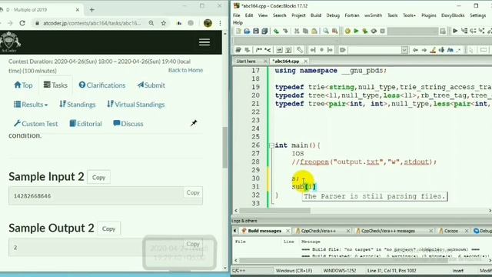The height and width of the screenshot is (277, 492).
Task: Click the New file icon in Code::Blocks
Action: [x=238, y=31]
